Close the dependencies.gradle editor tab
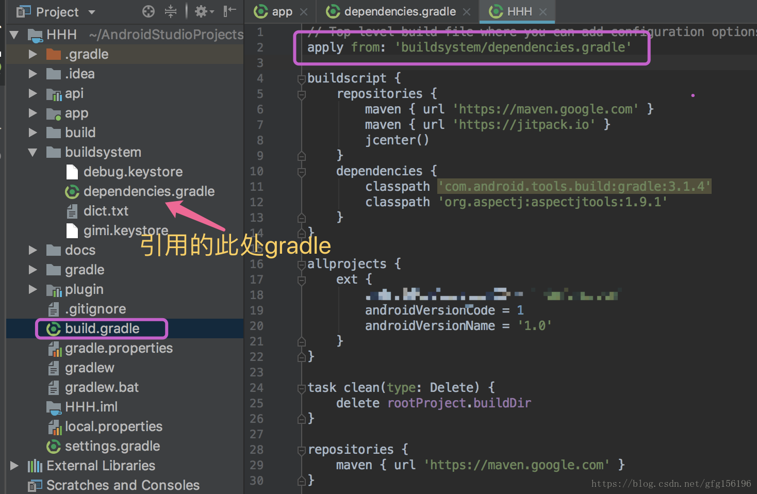This screenshot has width=757, height=494. (x=467, y=12)
